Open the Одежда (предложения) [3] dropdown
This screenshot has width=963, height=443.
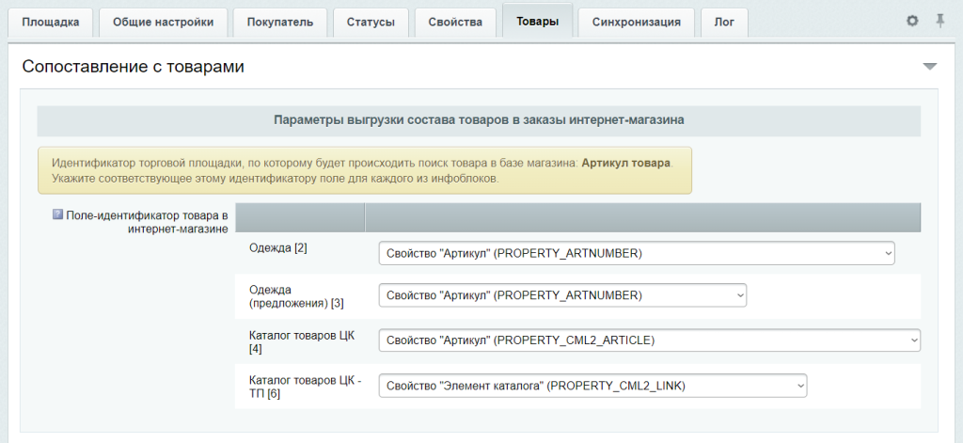click(562, 295)
